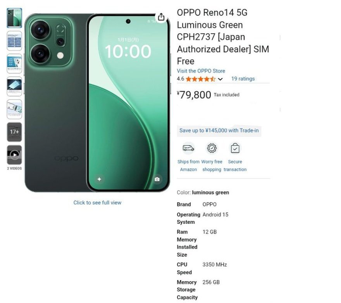Visit the OPPO Store link
The height and width of the screenshot is (303, 341).
click(x=201, y=71)
